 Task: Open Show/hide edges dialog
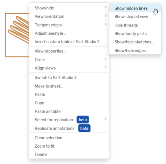(135, 50)
